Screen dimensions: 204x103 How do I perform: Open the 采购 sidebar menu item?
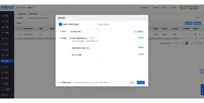click(x=7, y=27)
